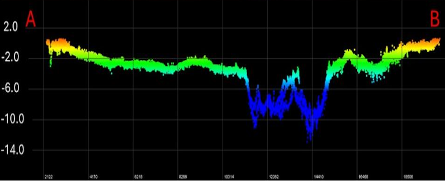
Task: Click the -6.0 y-axis label
Action: 11,89
